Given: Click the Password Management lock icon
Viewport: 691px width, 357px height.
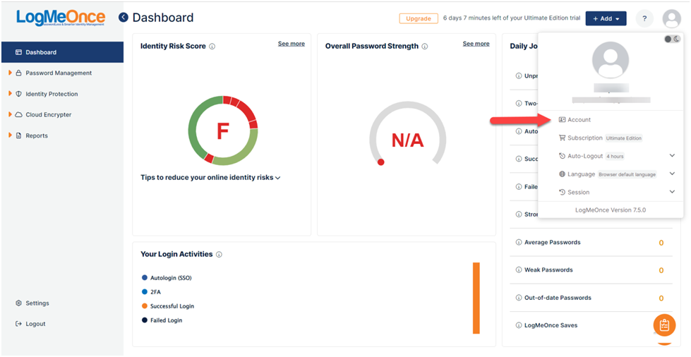Looking at the screenshot, I should click(18, 73).
